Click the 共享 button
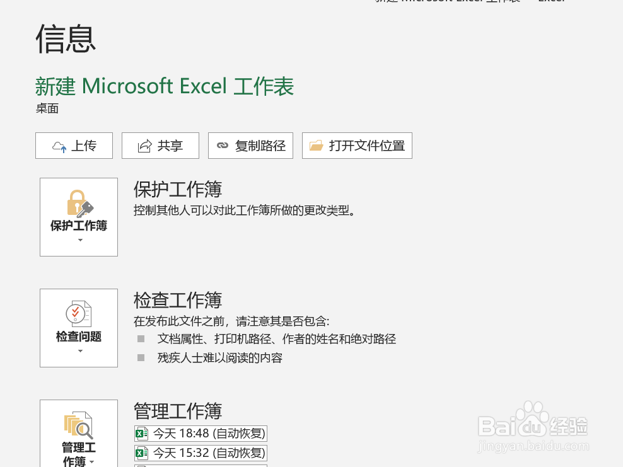 point(160,146)
